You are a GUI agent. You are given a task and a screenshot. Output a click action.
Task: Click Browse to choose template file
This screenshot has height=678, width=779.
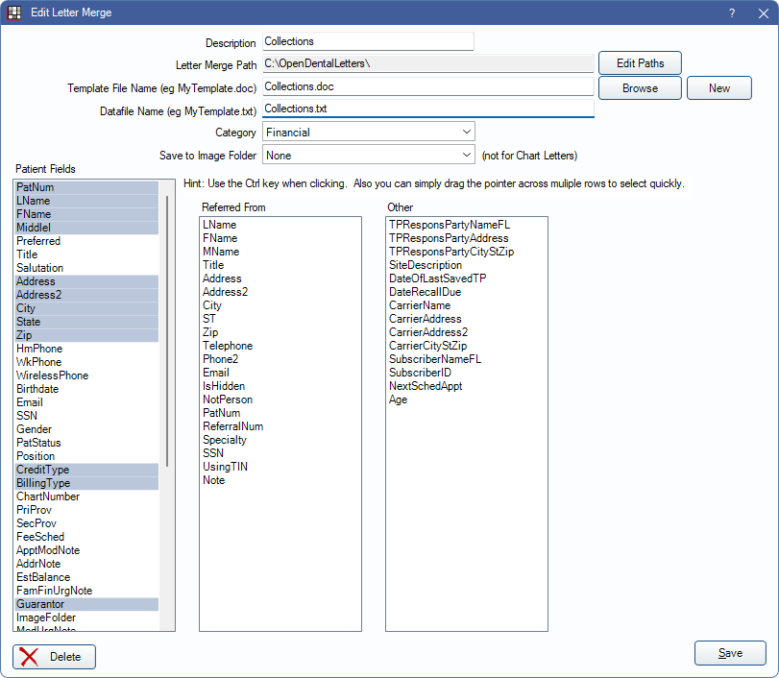point(640,87)
